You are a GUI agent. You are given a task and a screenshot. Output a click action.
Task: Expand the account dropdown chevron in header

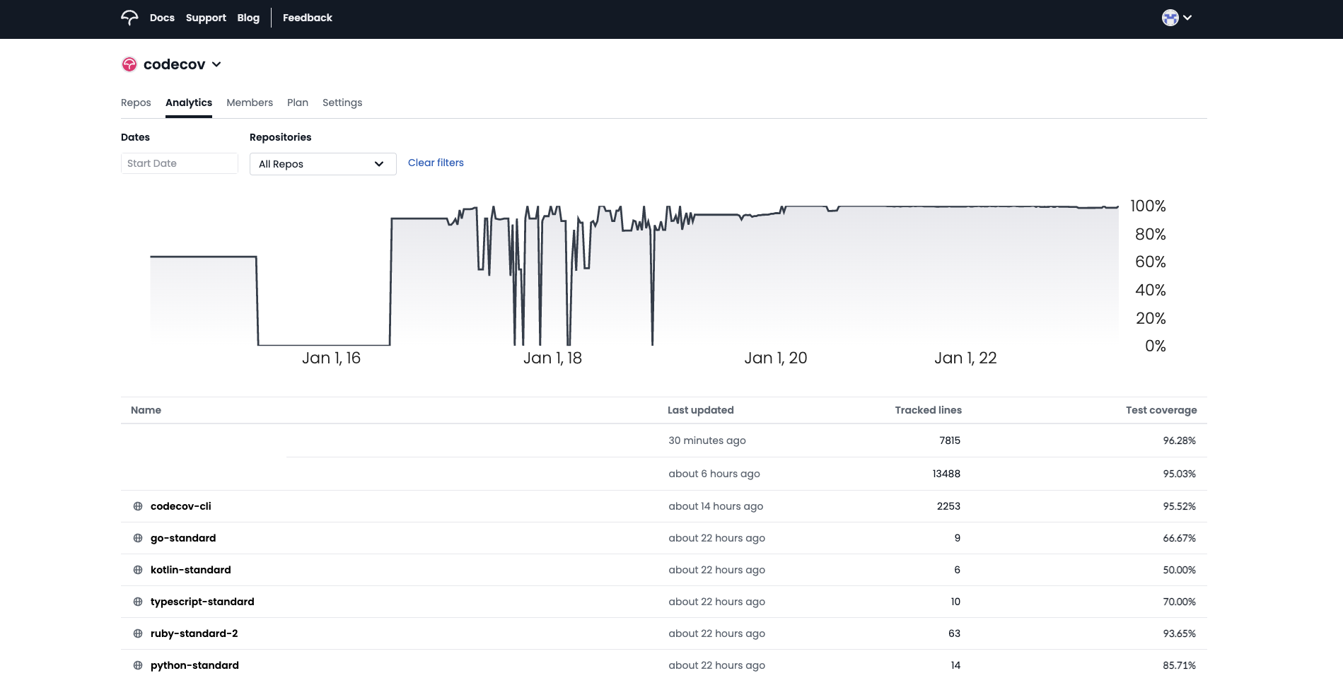1187,18
